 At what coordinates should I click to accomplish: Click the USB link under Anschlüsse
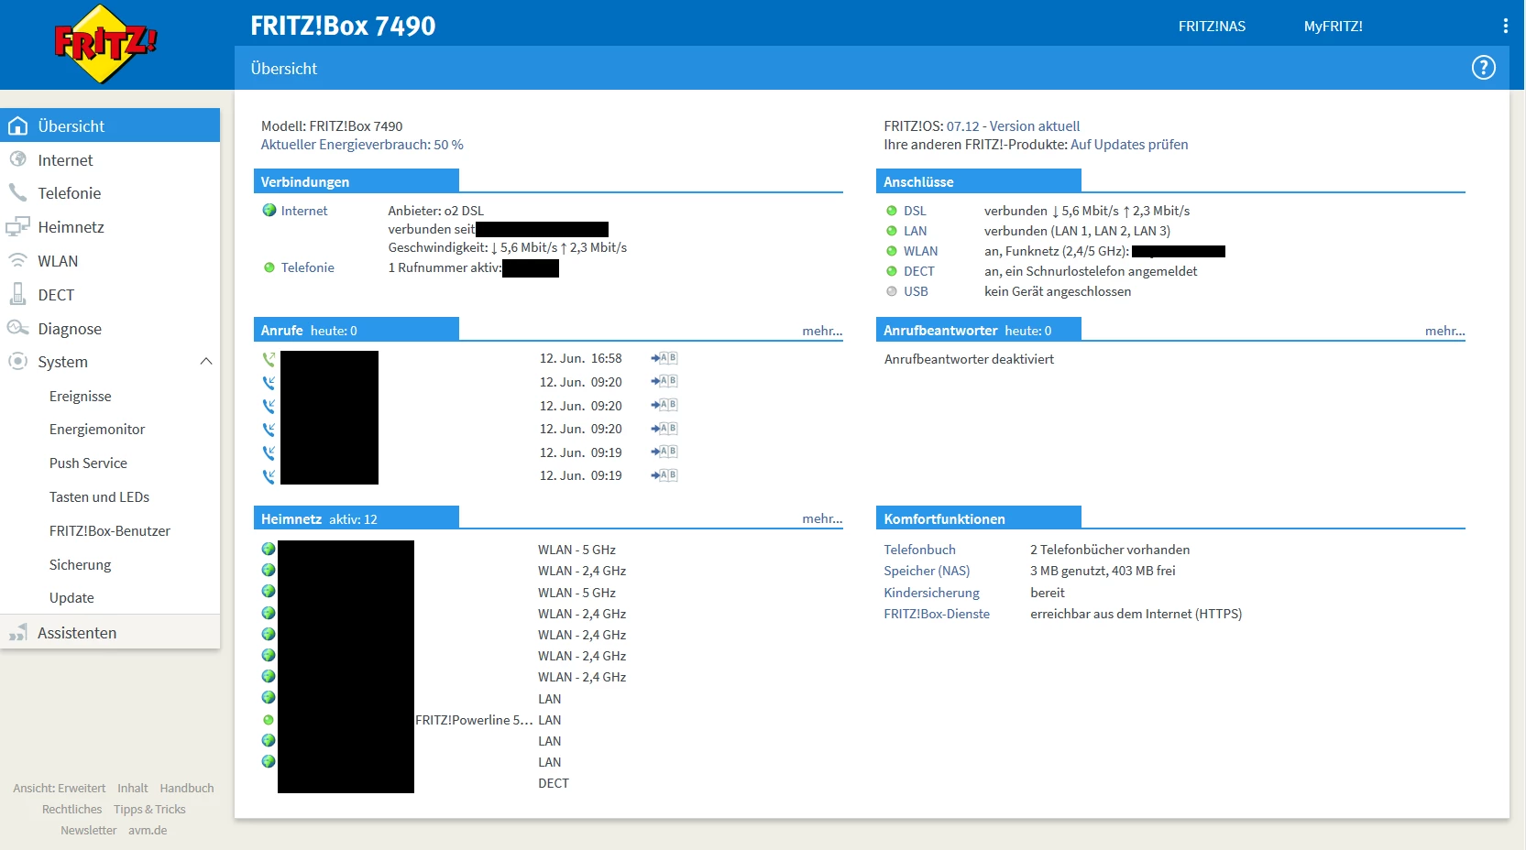[916, 291]
